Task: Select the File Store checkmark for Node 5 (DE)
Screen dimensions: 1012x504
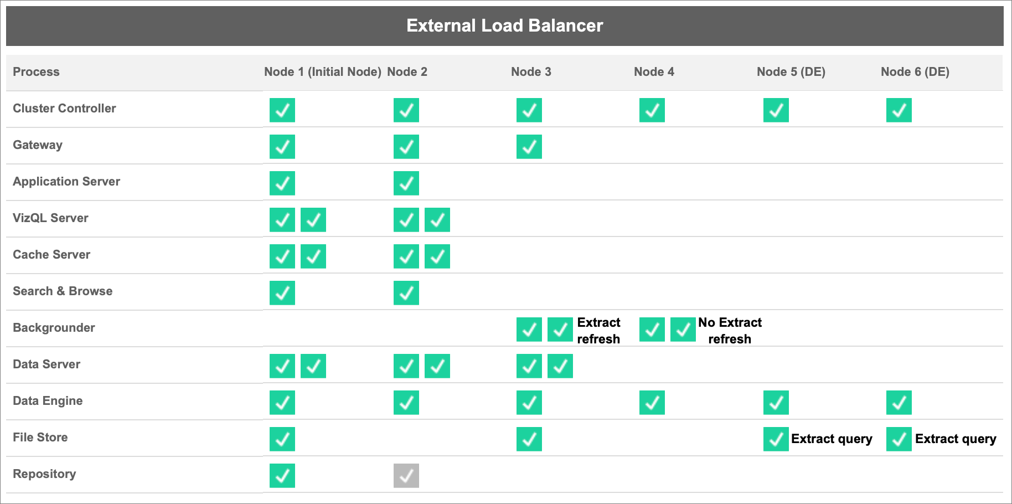Action: (x=776, y=439)
